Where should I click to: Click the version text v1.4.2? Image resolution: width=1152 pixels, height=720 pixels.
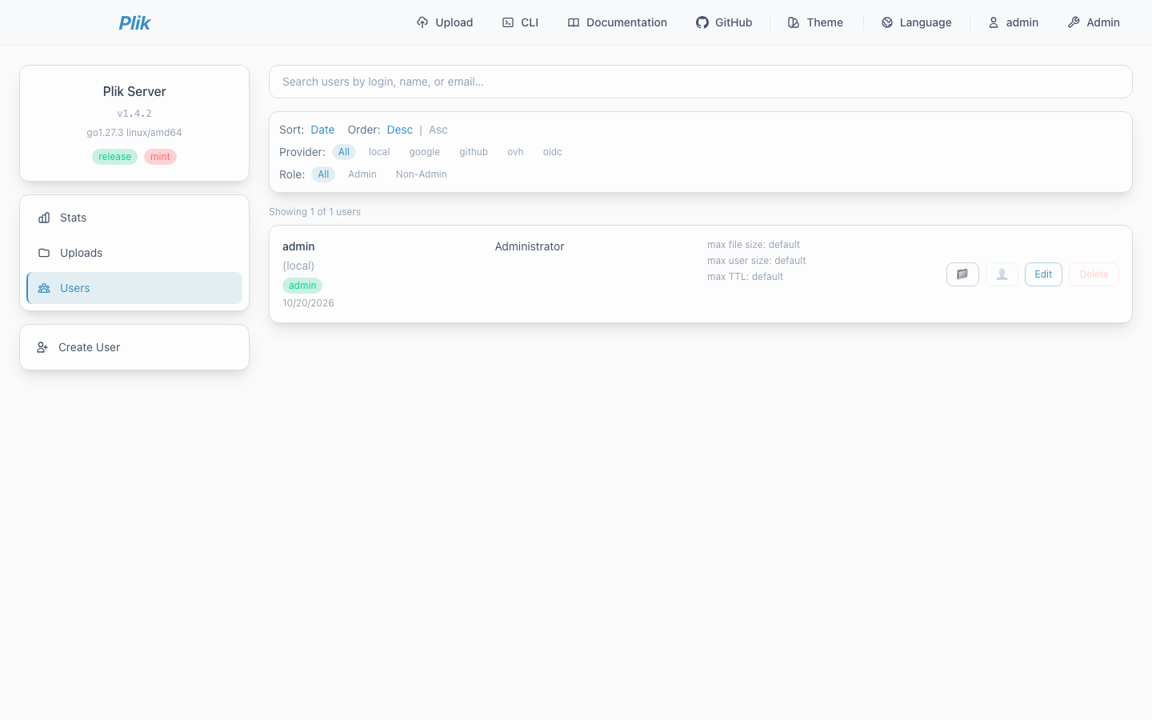(134, 114)
